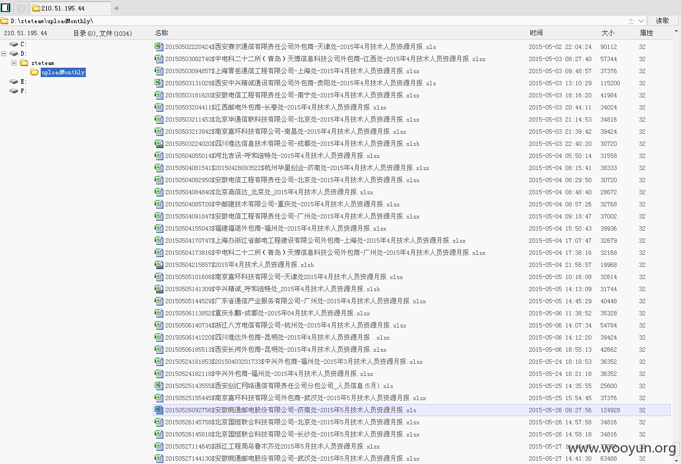Image resolution: width=681 pixels, height=464 pixels.
Task: Click the F: drive icon
Action: click(14, 91)
